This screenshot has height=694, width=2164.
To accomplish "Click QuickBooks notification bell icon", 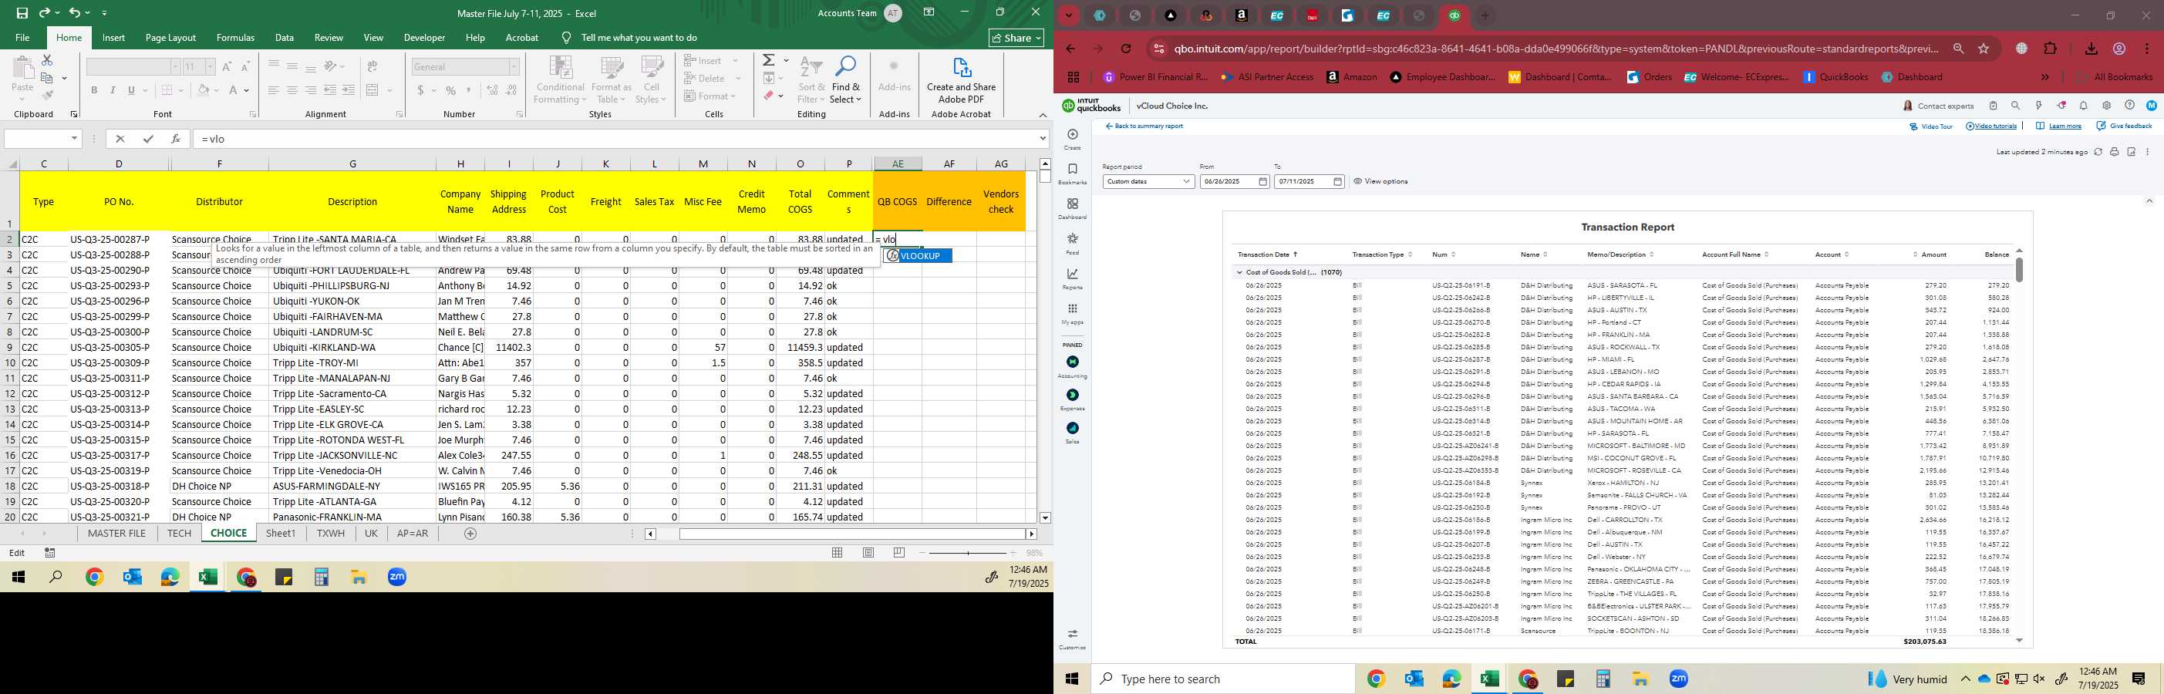I will [x=2083, y=106].
